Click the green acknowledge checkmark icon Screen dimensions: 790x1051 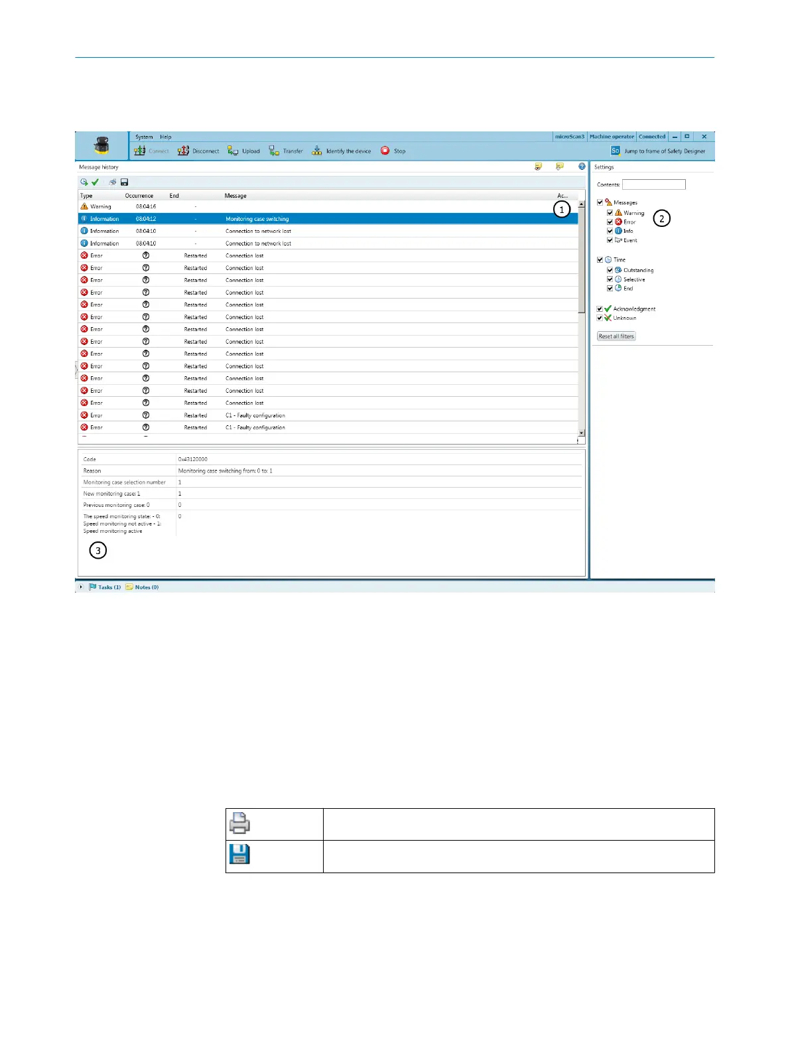pyautogui.click(x=95, y=182)
